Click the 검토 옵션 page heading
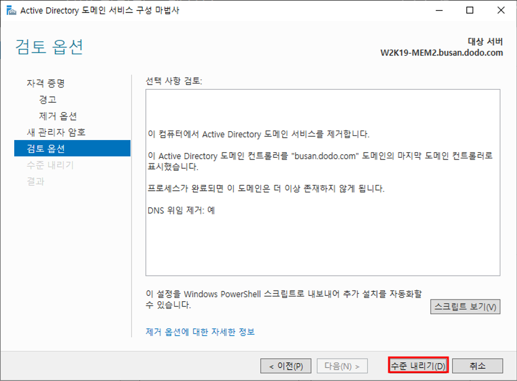Screen dimensions: 517x381 click(49, 47)
